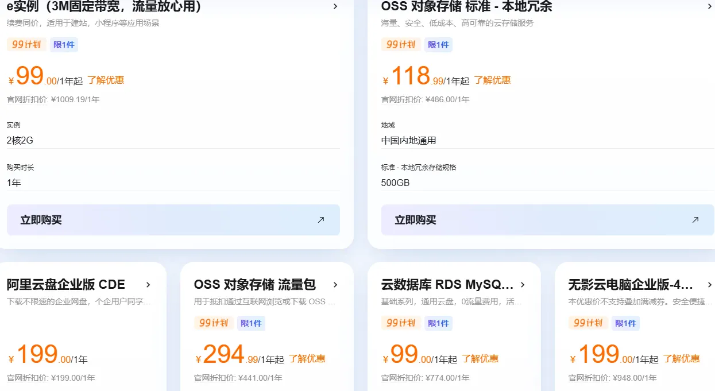Click the arrow icon in e实例 立即购买 button
Image resolution: width=715 pixels, height=391 pixels.
[x=321, y=220]
